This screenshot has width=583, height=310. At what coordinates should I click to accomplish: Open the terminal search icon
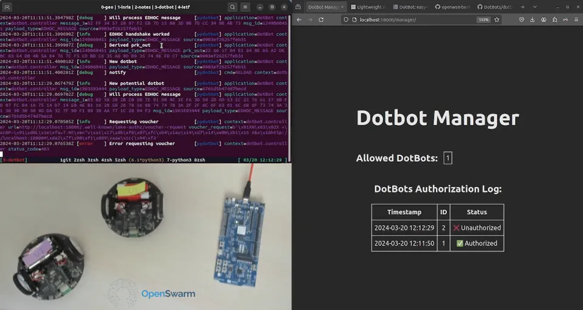click(233, 7)
